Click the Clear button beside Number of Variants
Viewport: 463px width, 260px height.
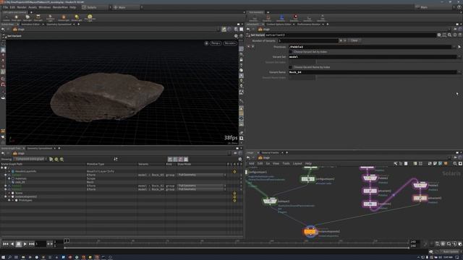coord(354,40)
